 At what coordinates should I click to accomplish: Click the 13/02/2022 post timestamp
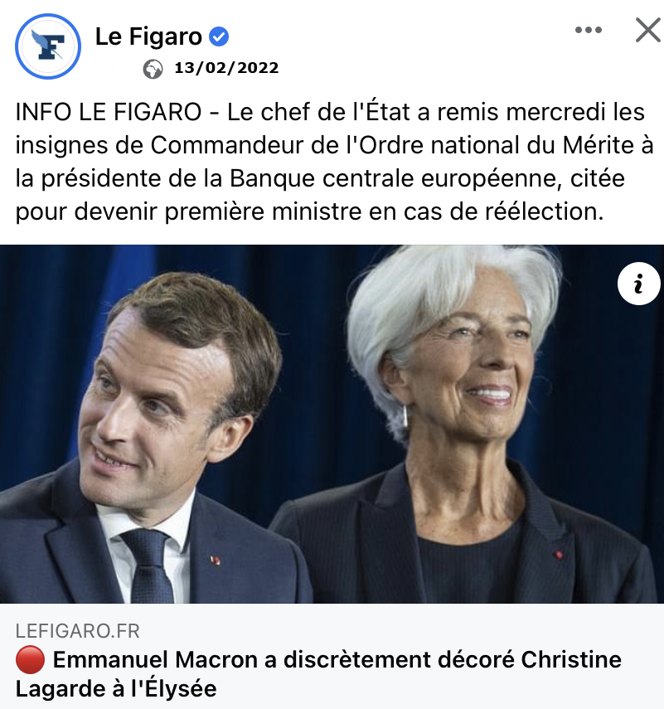226,68
